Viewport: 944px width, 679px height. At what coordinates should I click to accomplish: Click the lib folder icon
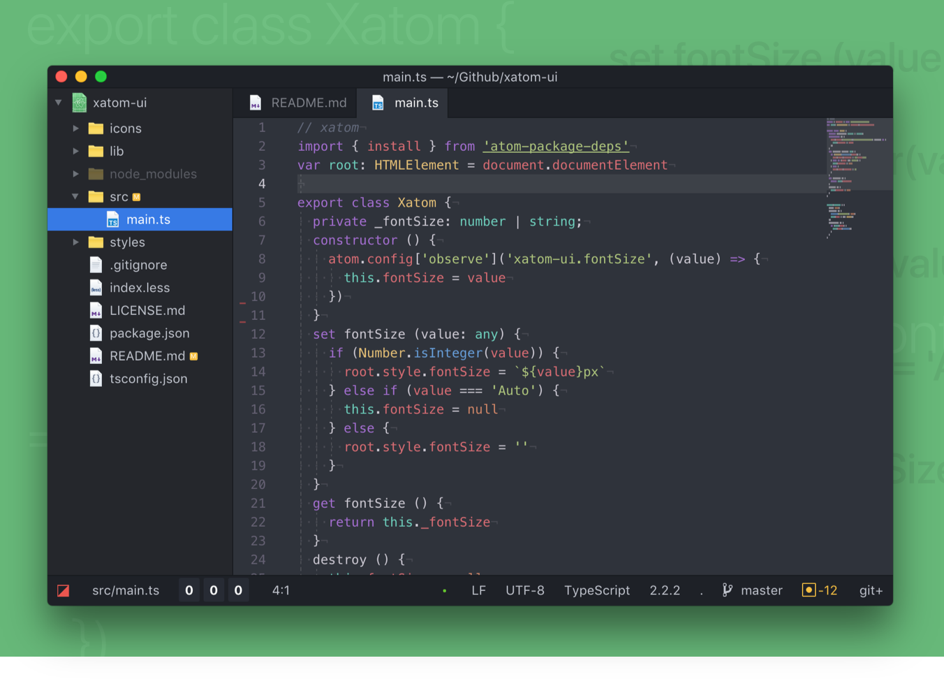click(96, 151)
